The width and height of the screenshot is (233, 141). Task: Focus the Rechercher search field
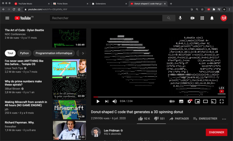click(106, 18)
